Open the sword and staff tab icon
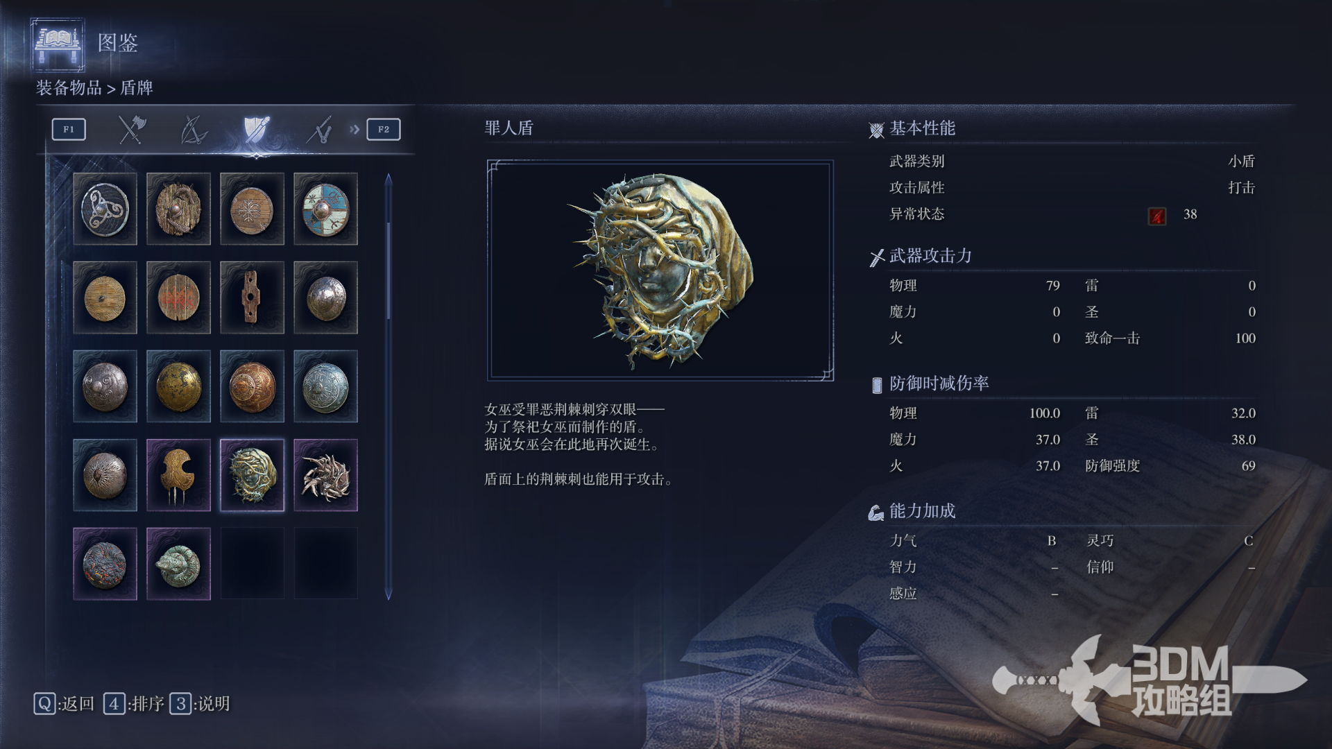Viewport: 1332px width, 749px height. point(319,129)
